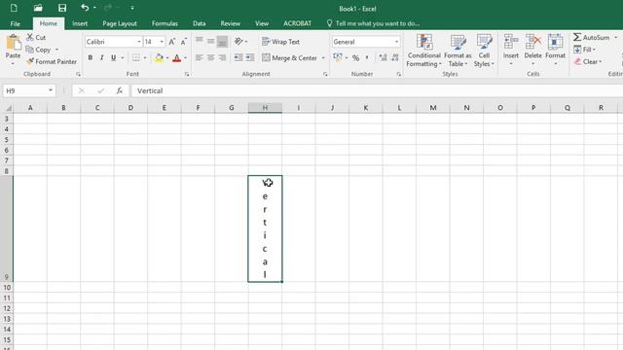
Task: Apply Comma Style
Action: coord(367,58)
